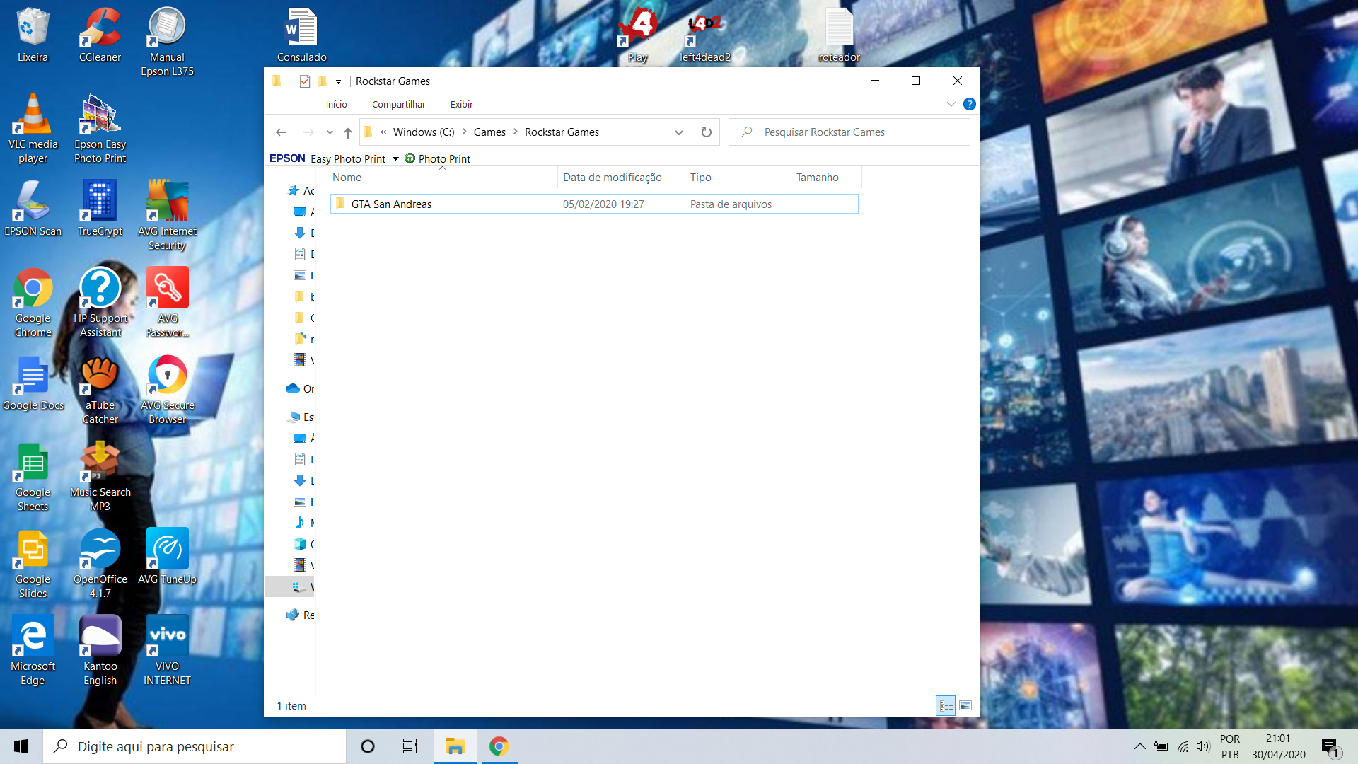Image resolution: width=1358 pixels, height=764 pixels.
Task: Go up one folder level arrow
Action: pyautogui.click(x=348, y=132)
